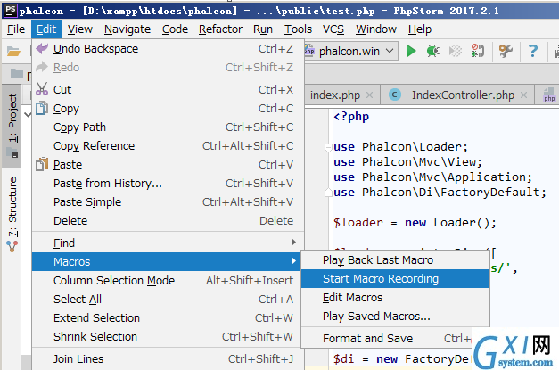Viewport: 559px width, 370px height.
Task: Click the Open folder icon in toolbar
Action: pos(13,52)
